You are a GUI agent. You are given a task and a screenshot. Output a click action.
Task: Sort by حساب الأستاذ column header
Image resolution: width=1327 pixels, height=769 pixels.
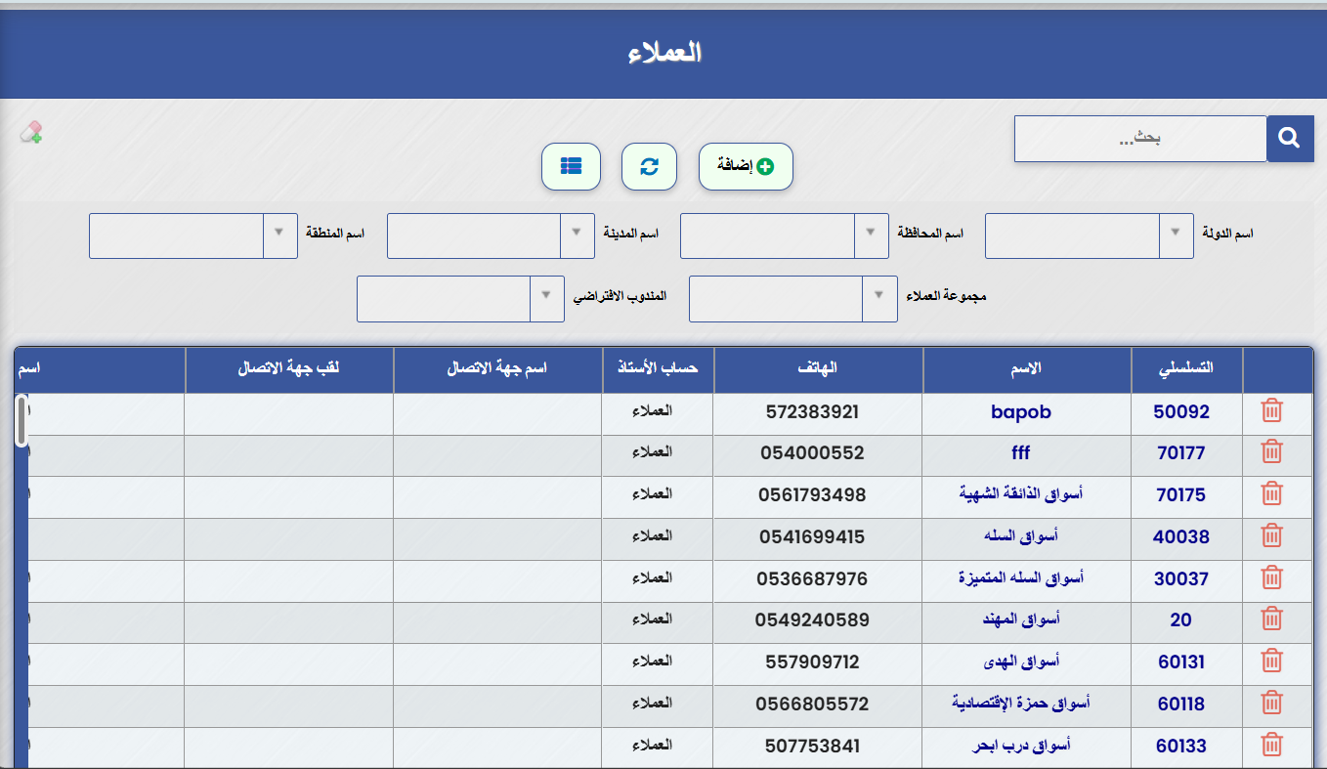coord(658,369)
